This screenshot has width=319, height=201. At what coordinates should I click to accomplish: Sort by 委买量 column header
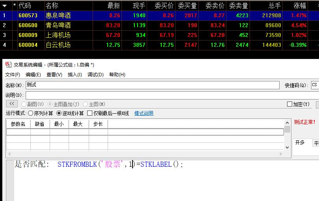[x=187, y=6]
